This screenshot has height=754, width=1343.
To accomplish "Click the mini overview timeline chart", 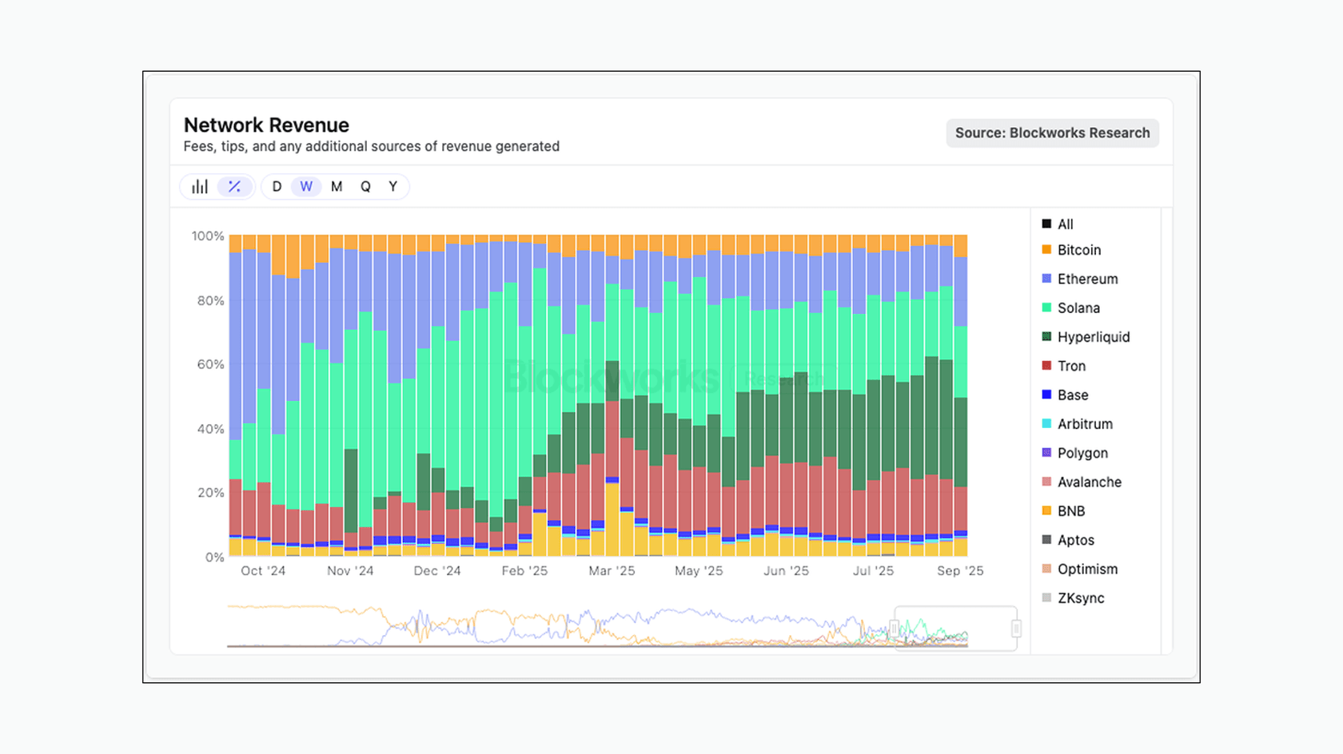I will click(597, 627).
